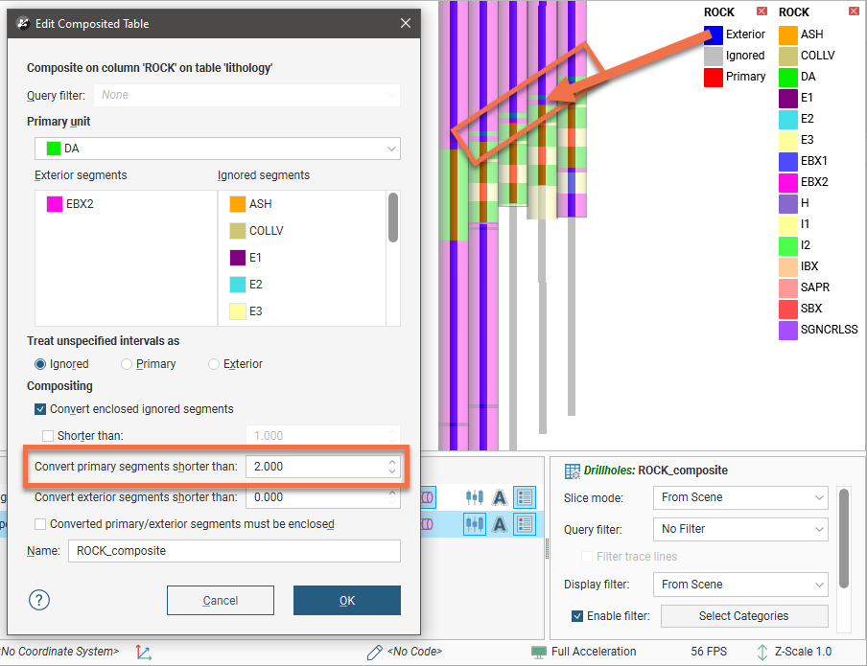Click the Z-Scale arrow icon

click(x=762, y=652)
